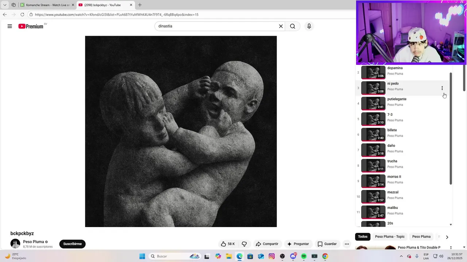The height and width of the screenshot is (262, 467).
Task: Click the search magnifier button
Action: point(293,26)
